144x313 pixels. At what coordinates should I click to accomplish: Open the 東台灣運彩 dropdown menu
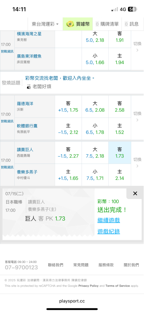pyautogui.click(x=45, y=24)
